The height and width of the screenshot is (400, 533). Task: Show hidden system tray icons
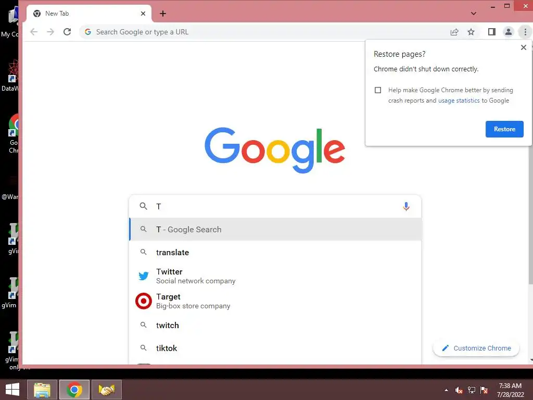[x=446, y=390]
